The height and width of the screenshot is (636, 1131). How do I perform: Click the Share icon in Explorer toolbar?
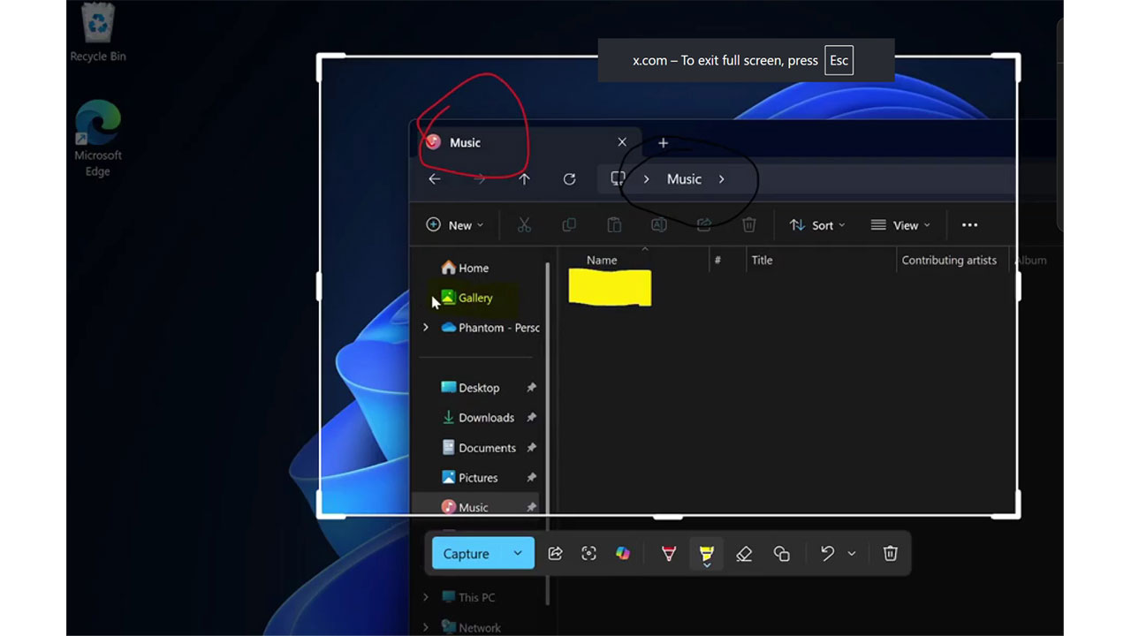[704, 225]
